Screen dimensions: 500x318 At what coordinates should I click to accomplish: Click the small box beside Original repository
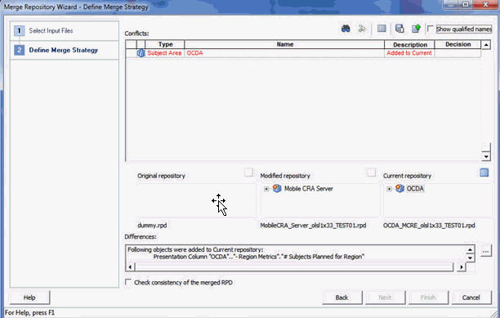point(248,172)
